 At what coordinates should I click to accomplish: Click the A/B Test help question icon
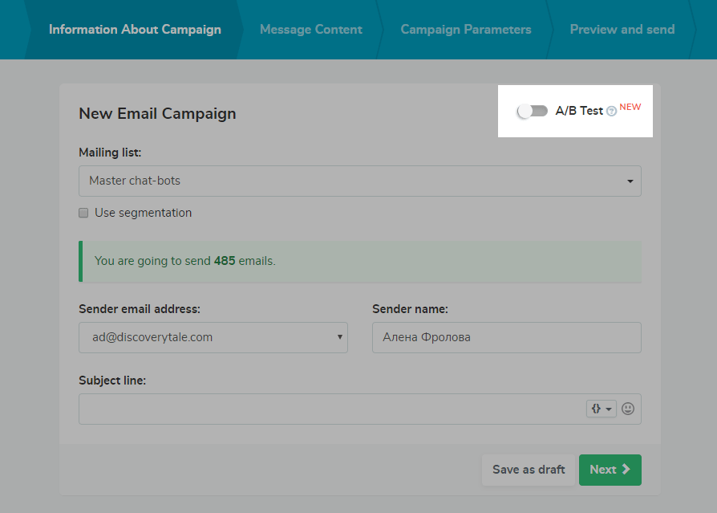(x=611, y=112)
